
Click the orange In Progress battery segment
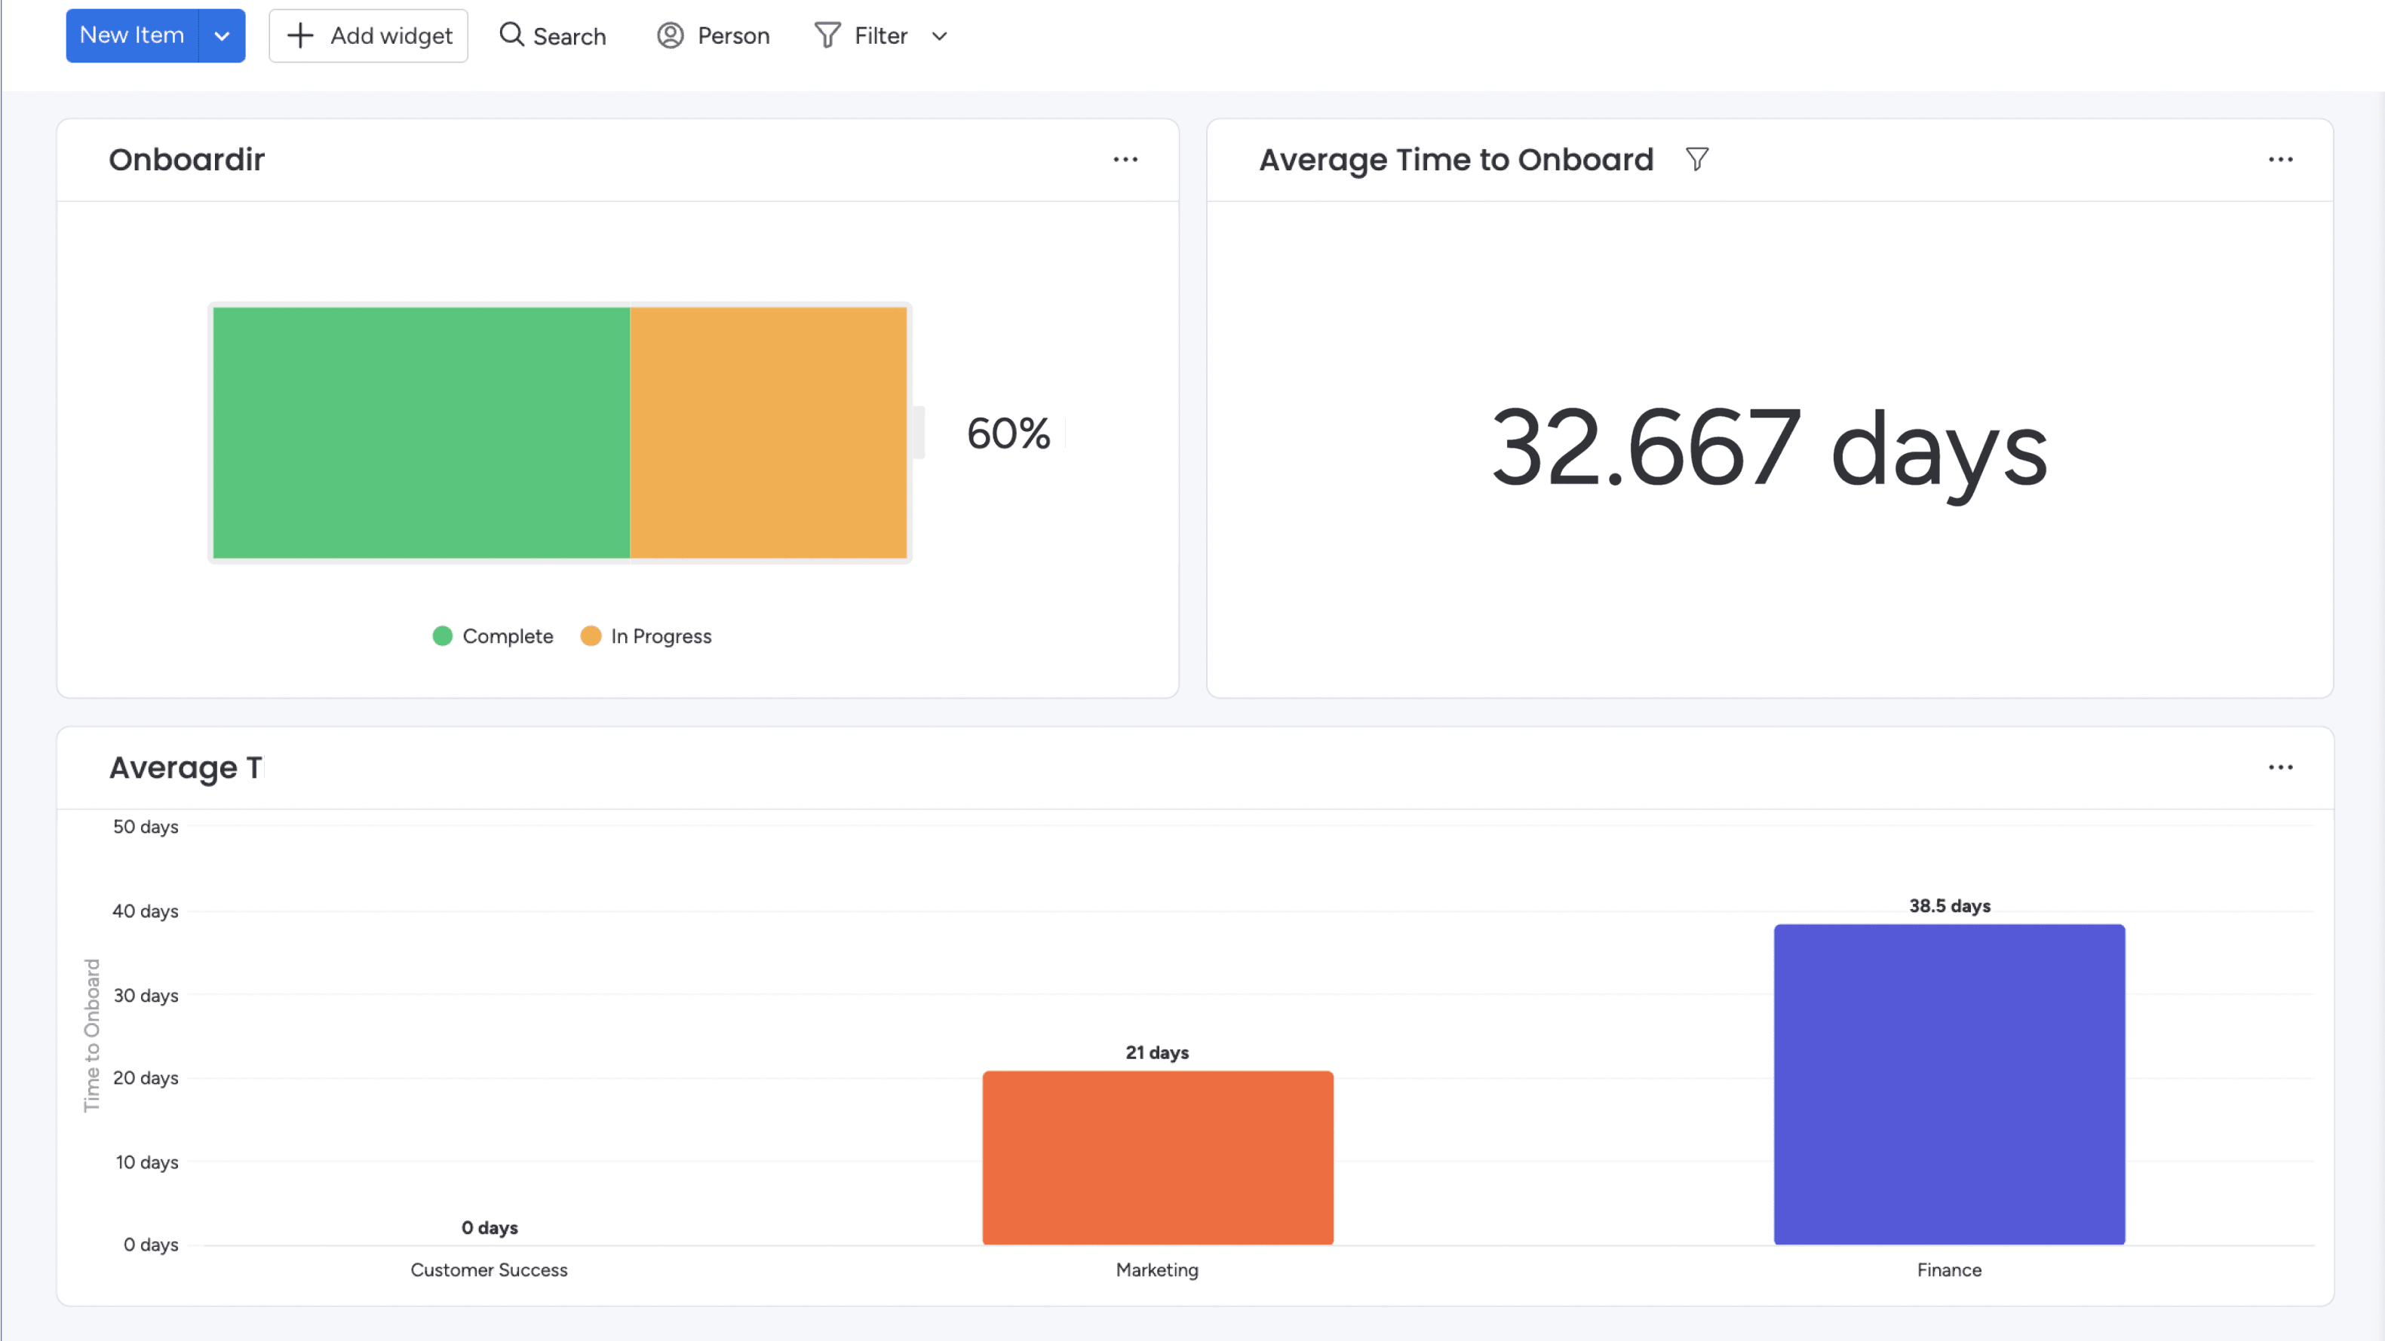(x=769, y=433)
